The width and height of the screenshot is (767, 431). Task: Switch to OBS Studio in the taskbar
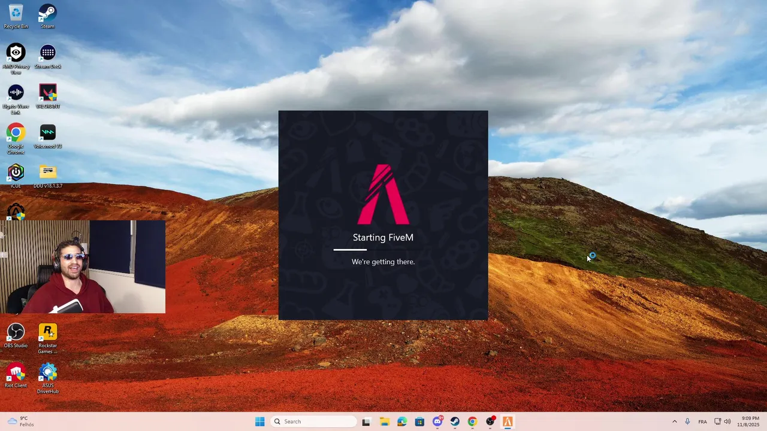point(490,421)
